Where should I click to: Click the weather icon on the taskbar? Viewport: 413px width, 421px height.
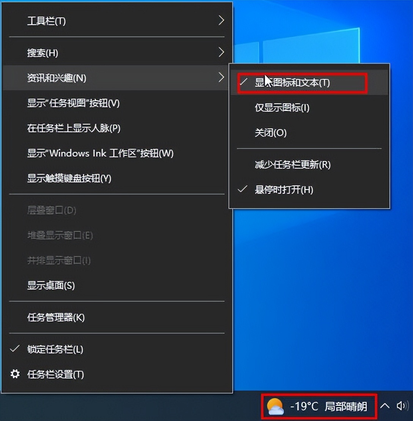[276, 407]
